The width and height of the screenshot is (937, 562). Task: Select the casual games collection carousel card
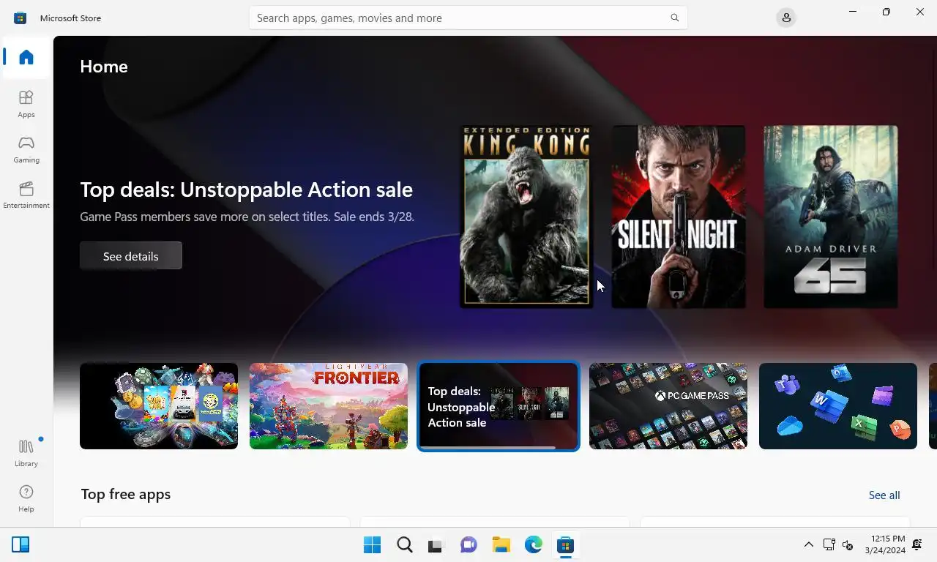point(159,406)
